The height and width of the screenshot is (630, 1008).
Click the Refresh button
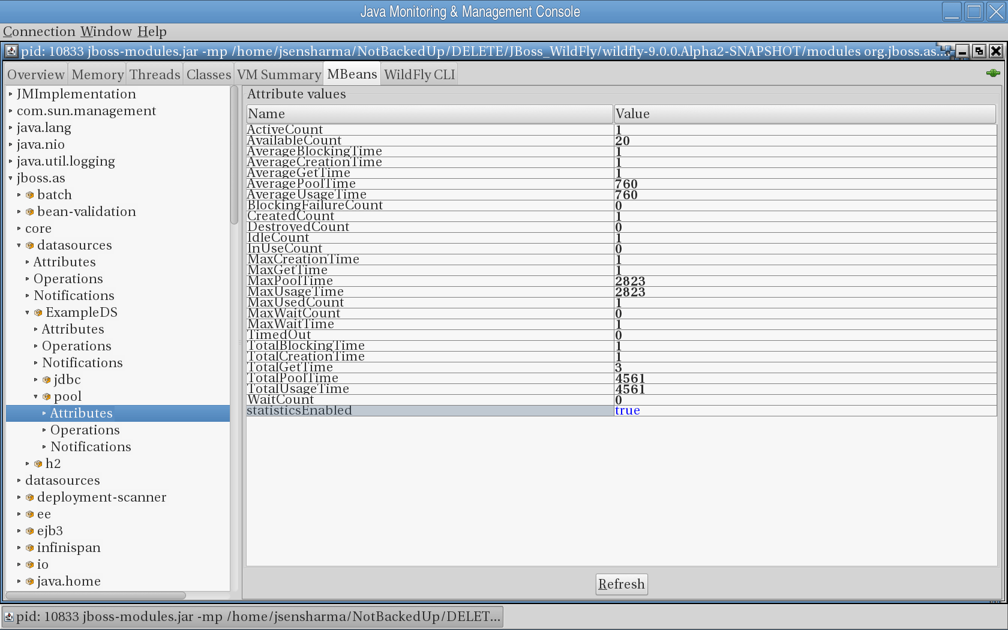click(x=621, y=584)
